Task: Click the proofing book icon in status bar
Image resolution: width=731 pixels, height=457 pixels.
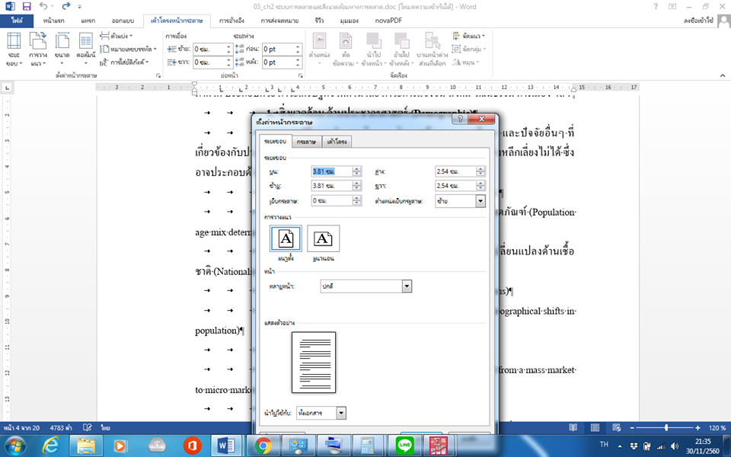Action: click(x=87, y=427)
